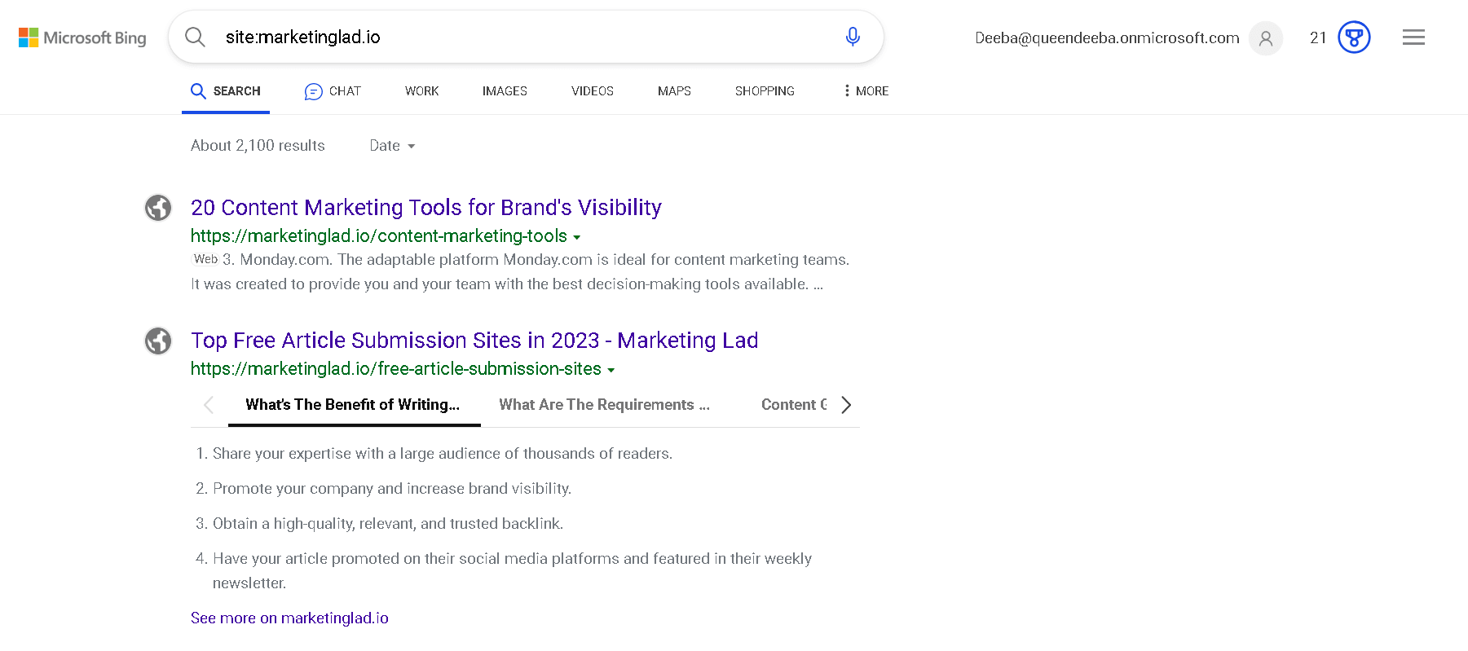Image resolution: width=1468 pixels, height=651 pixels.
Task: Open the hamburger settings menu
Action: coord(1413,37)
